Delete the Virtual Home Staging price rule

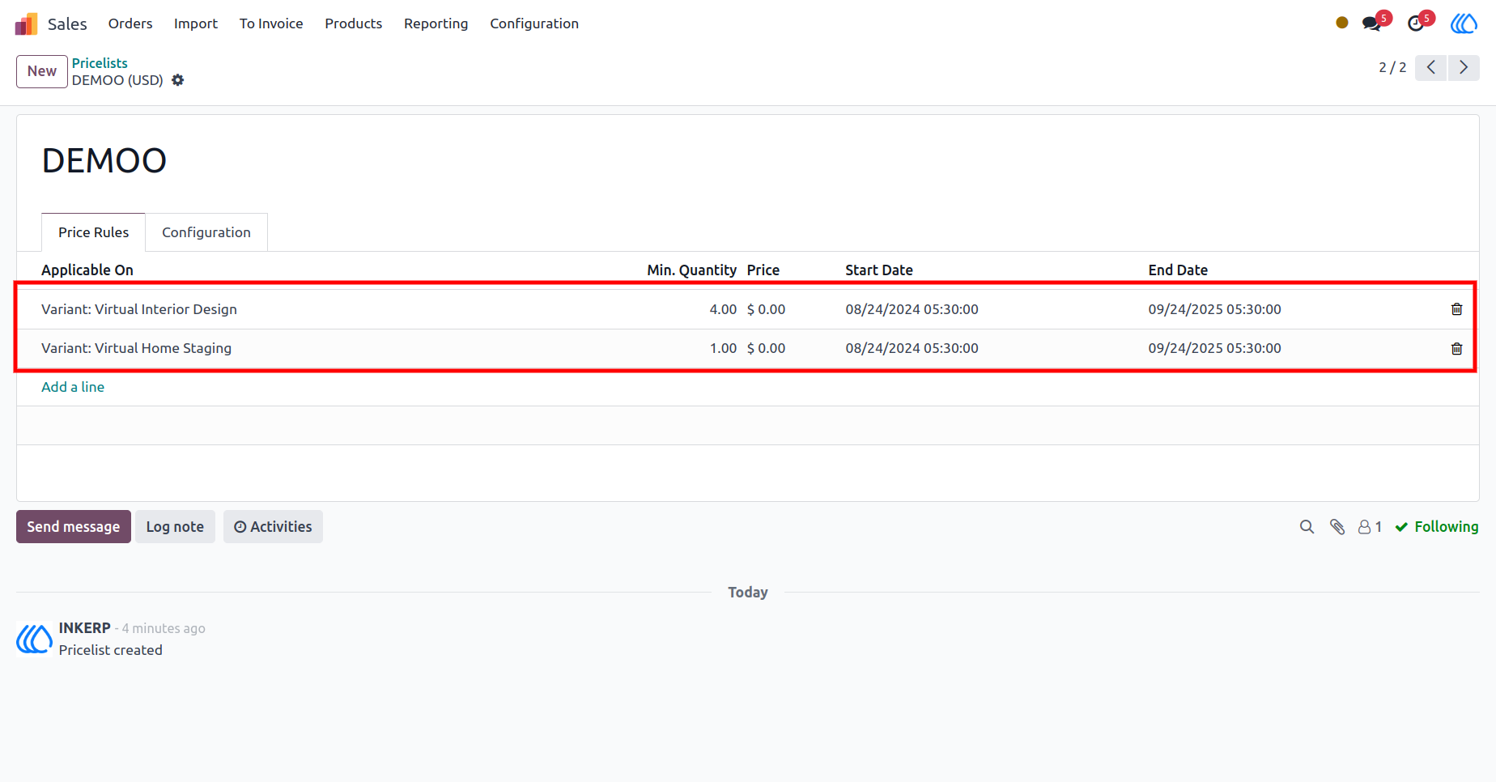pos(1456,348)
